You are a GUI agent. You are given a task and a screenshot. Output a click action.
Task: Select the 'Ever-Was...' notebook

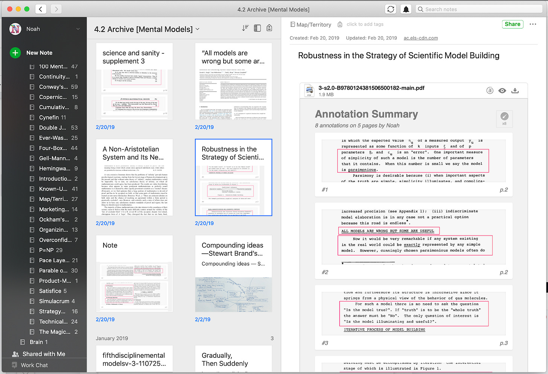tap(54, 138)
